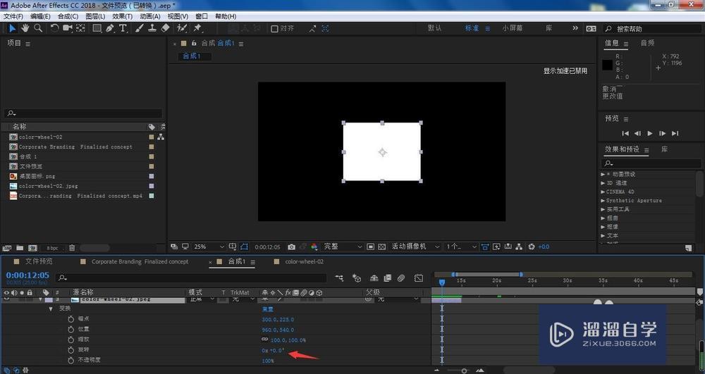Switch to the 文件预览 timeline tab
Screen dimensions: 705x374
point(39,261)
